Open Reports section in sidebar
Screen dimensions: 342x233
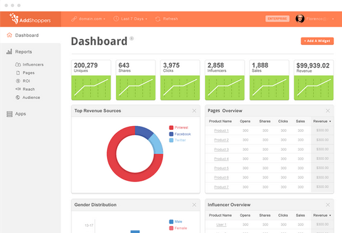click(24, 52)
